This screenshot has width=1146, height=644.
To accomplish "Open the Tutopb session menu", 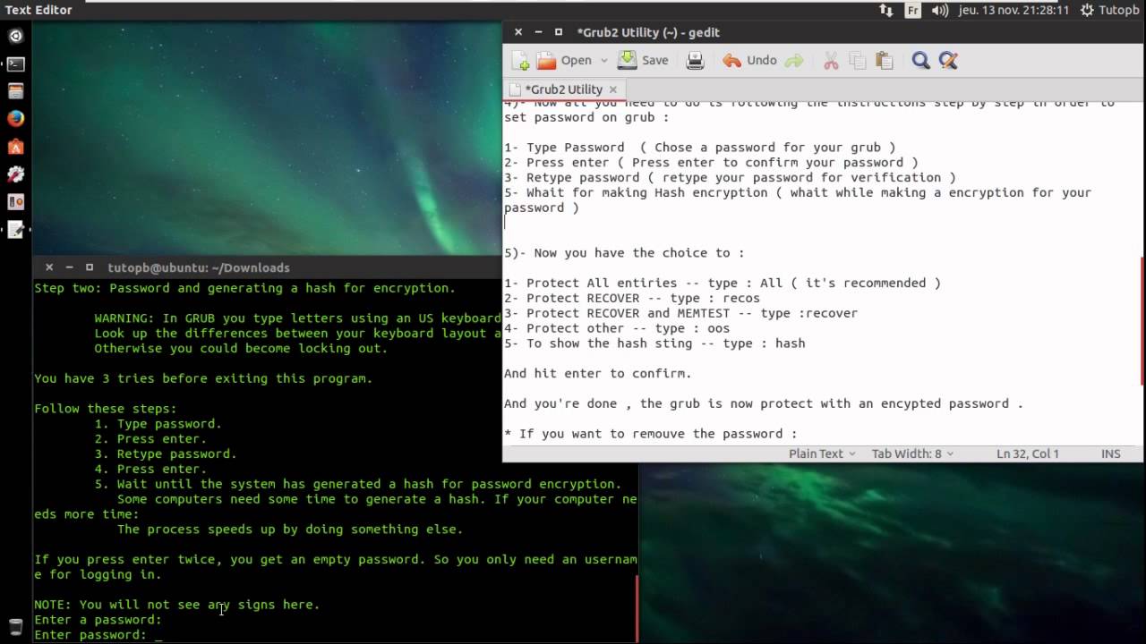I will (1110, 10).
